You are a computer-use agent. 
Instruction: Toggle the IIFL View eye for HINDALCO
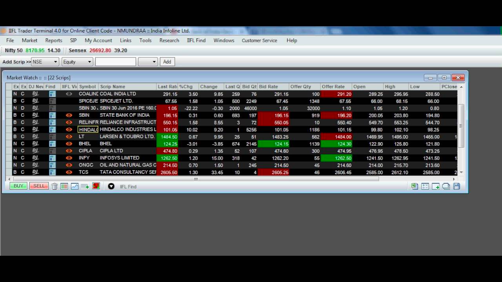tap(69, 129)
